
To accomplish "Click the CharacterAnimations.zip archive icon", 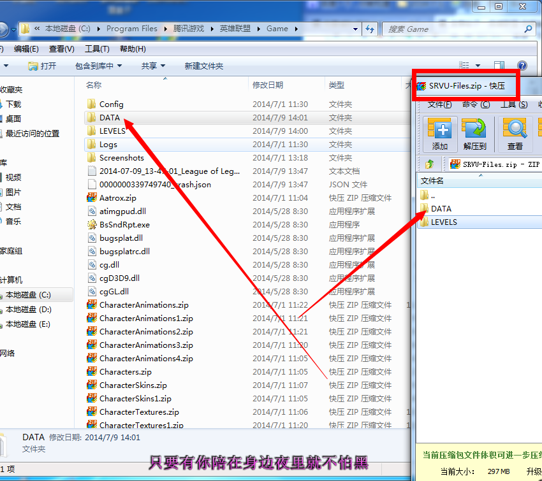I will click(x=92, y=305).
